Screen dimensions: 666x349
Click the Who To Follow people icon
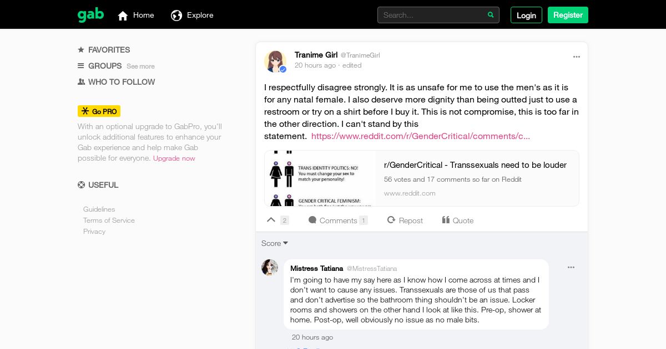(x=81, y=82)
